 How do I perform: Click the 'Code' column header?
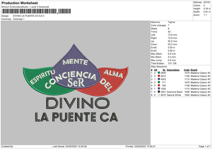click(x=187, y=70)
